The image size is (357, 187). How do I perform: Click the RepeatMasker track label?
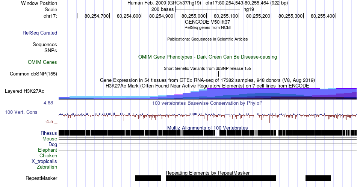tap(41, 178)
